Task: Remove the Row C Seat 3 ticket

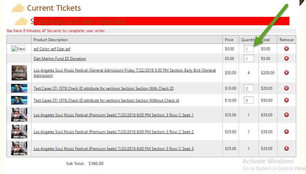Action: click(286, 148)
